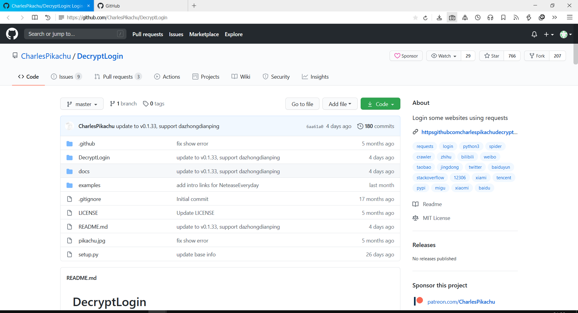Open the Insights tab
This screenshot has height=313, width=578.
(x=315, y=77)
